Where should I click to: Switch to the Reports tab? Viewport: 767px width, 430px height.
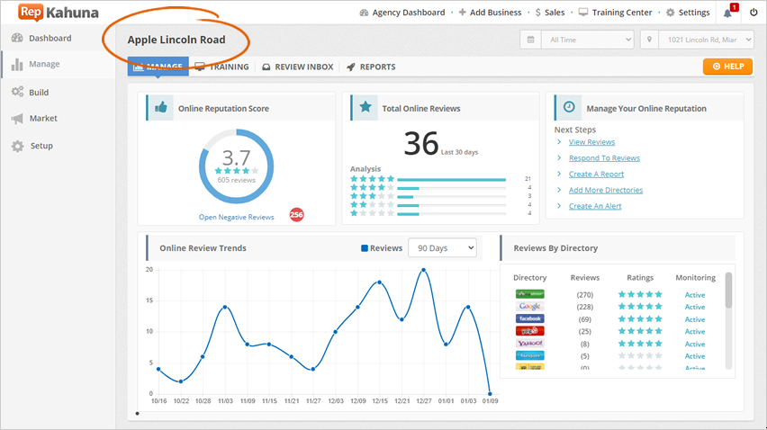click(371, 67)
